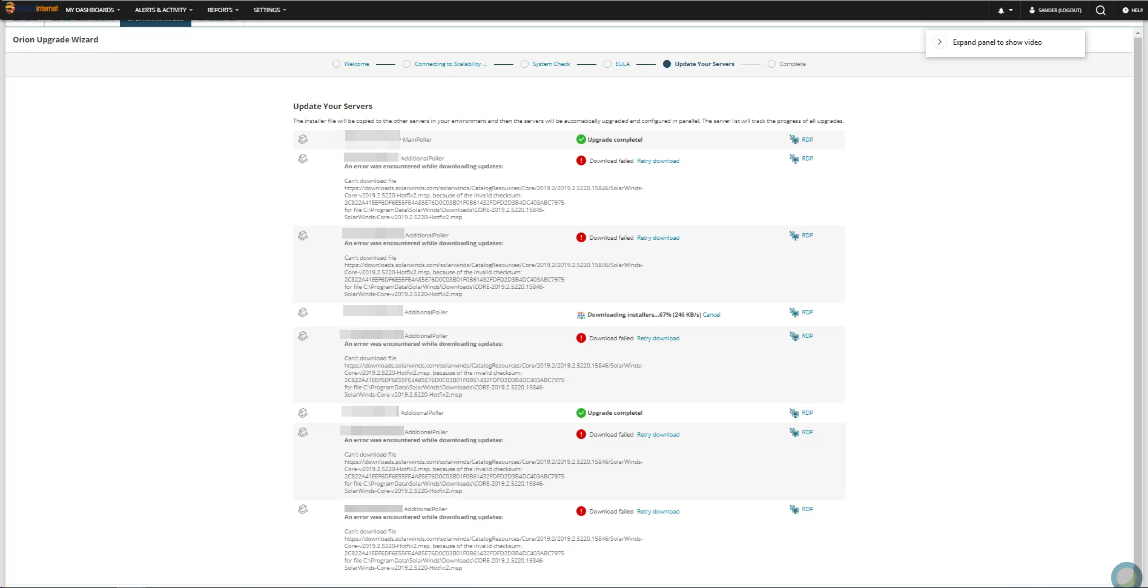
Task: Click SANDER (LOGOUT) to sign out
Action: 1055,10
